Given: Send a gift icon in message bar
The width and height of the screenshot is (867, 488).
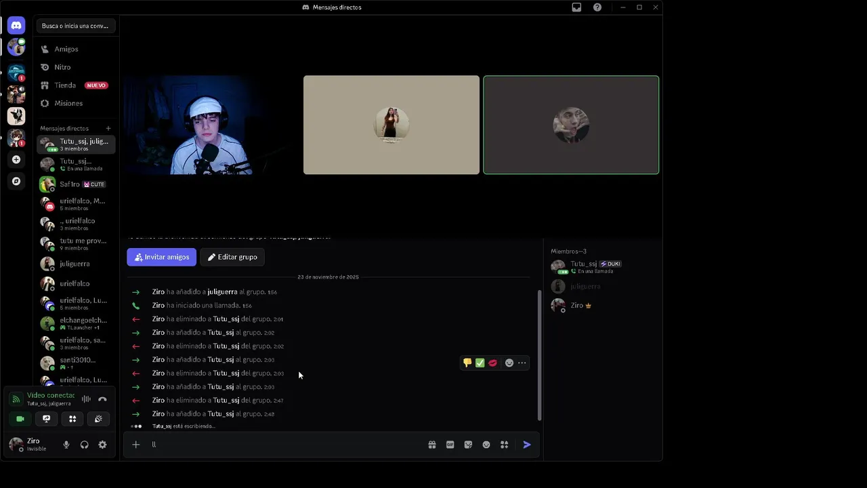Looking at the screenshot, I should point(431,445).
